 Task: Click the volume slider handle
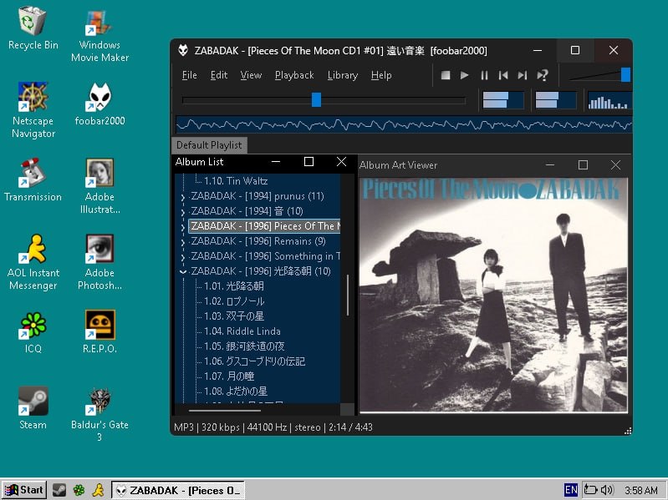625,74
